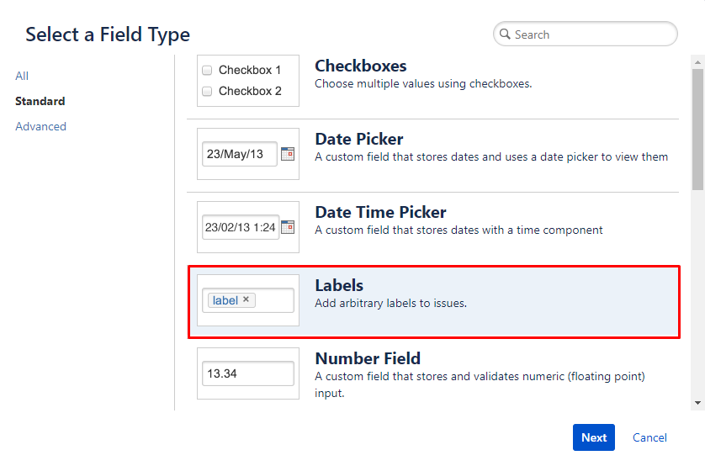Image resolution: width=705 pixels, height=466 pixels.
Task: Click the vertical scrollbar thumb
Action: [697, 130]
